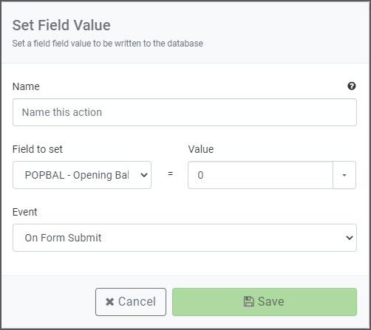Click the 'Name' field label
This screenshot has width=371, height=330.
click(26, 86)
